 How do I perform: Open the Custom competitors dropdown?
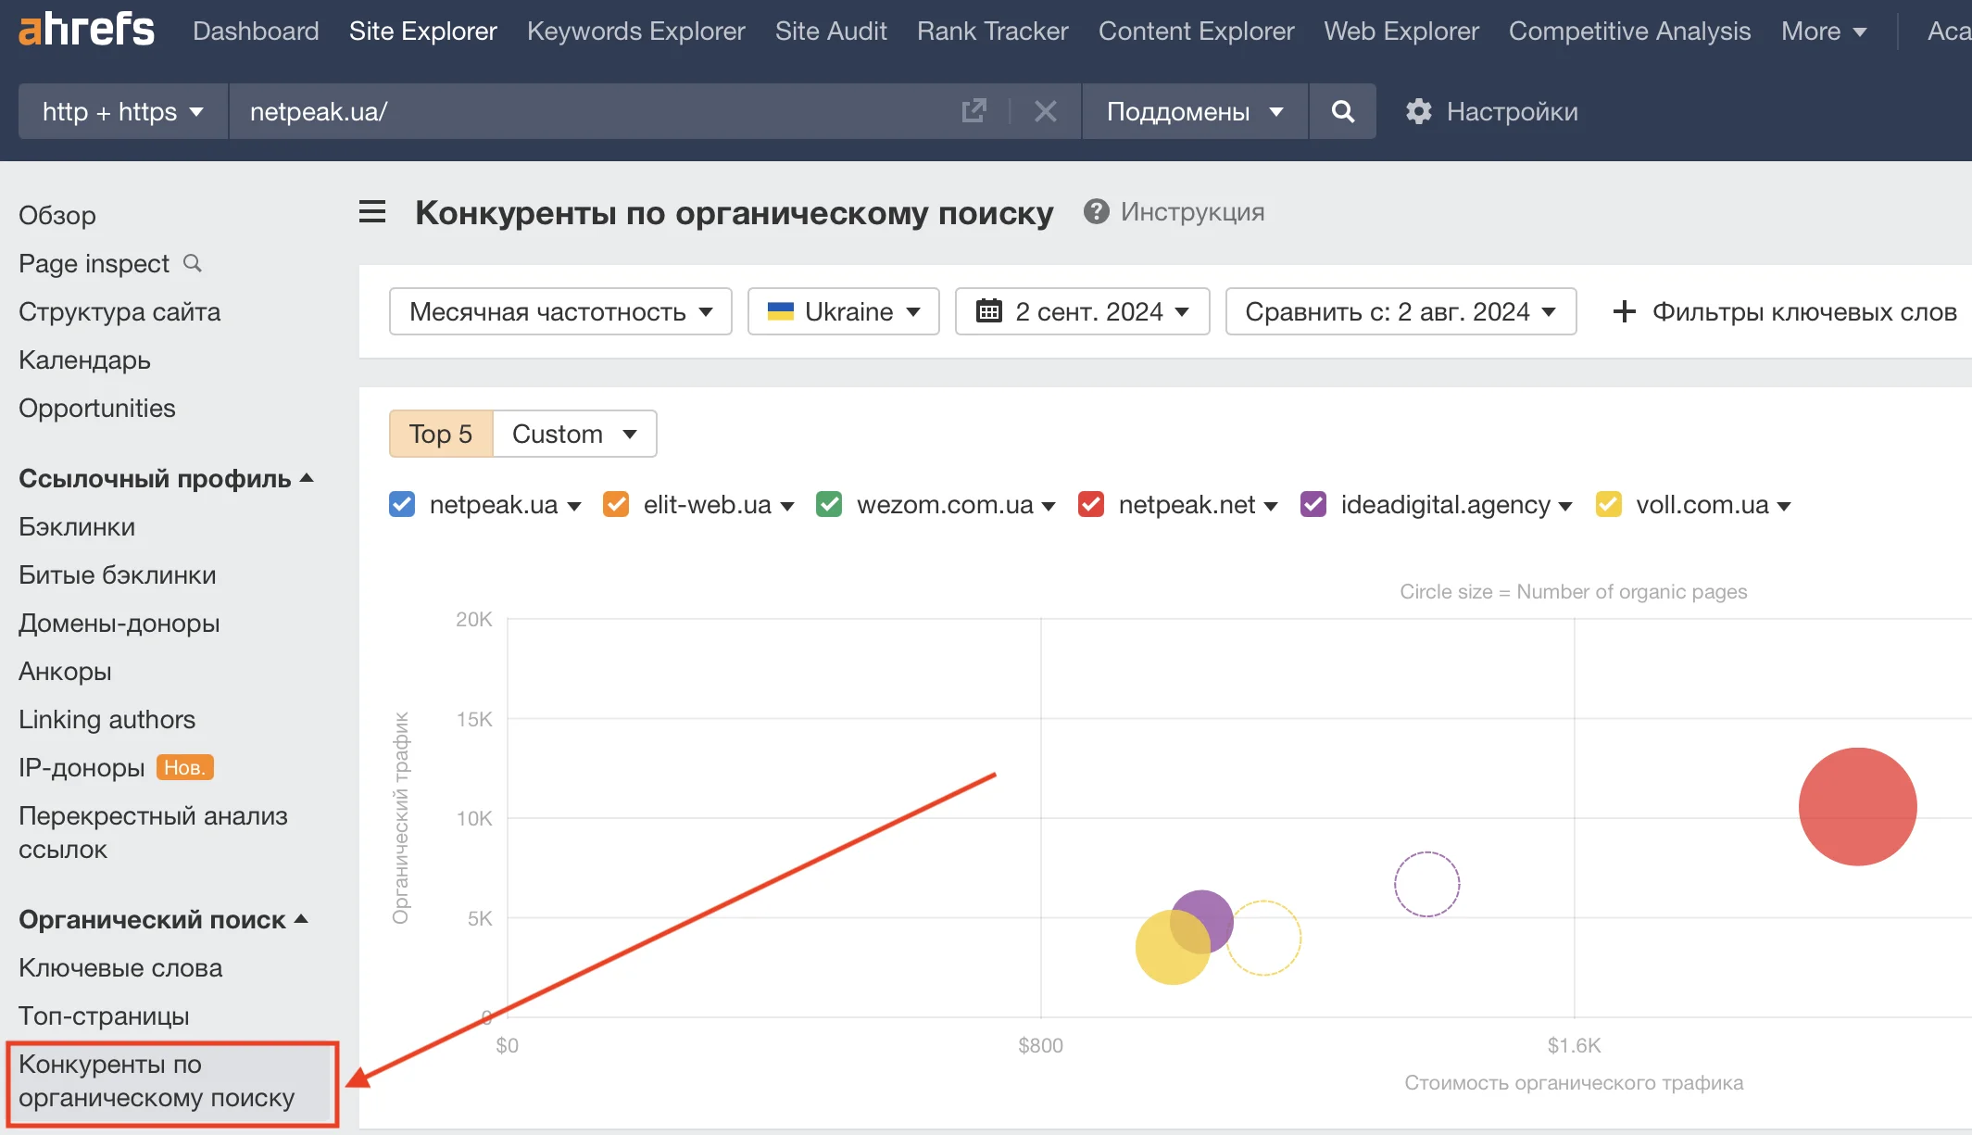[574, 434]
